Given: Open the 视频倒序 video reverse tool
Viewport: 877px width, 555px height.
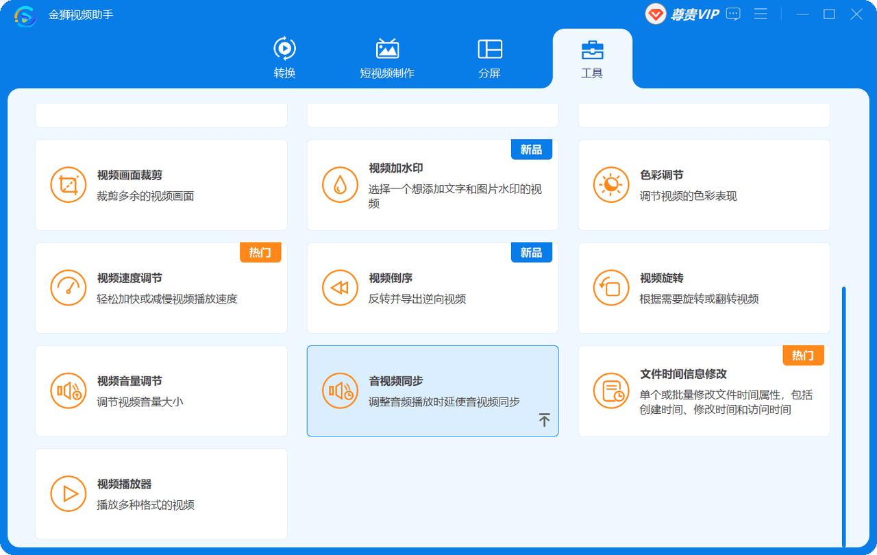Looking at the screenshot, I should pyautogui.click(x=432, y=287).
